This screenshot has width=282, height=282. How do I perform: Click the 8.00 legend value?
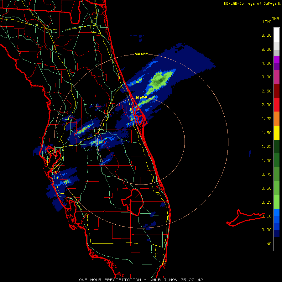[x=267, y=35]
